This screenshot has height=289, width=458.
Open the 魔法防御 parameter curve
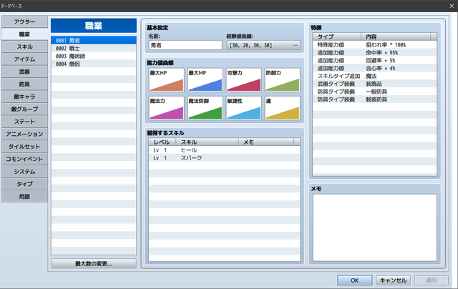coord(205,108)
